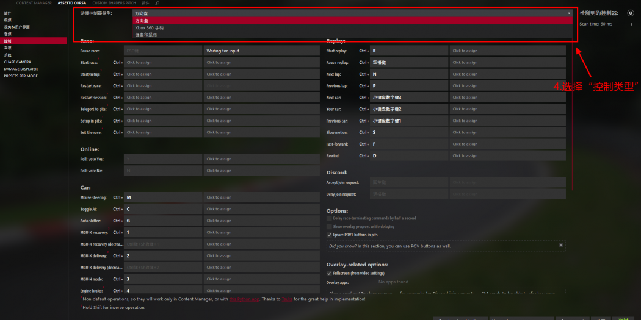
Task: Edit Next lap 'N' key binding
Action: tap(409, 74)
